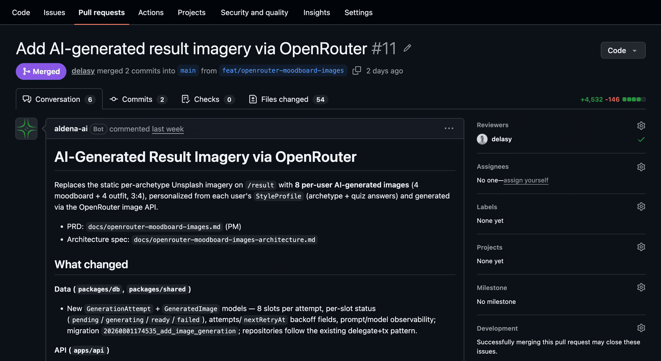Click the GenerationAttempt inline code
Viewport: 661px width, 361px height.
tap(119, 309)
